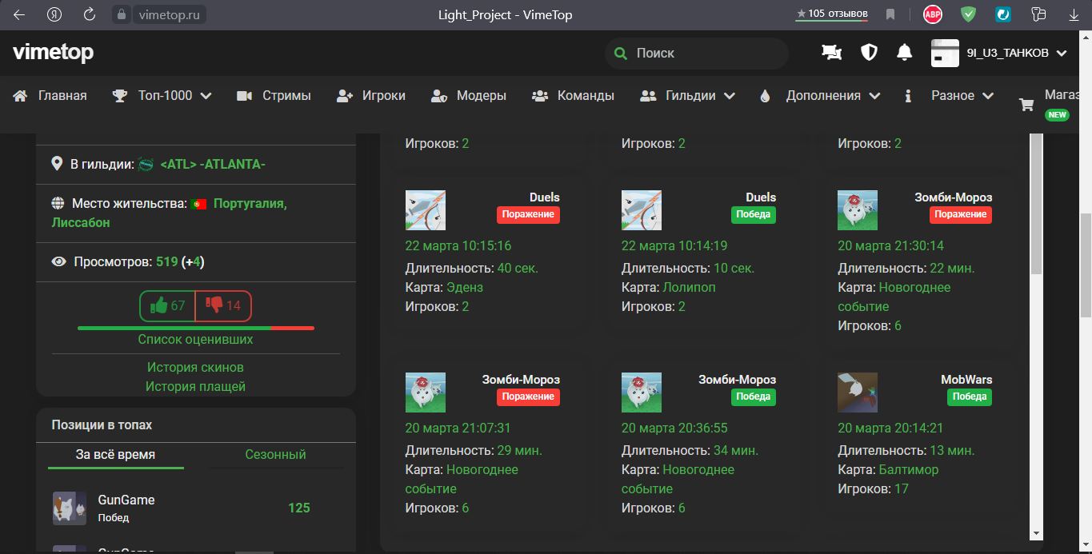Open История плащей link

pyautogui.click(x=195, y=386)
